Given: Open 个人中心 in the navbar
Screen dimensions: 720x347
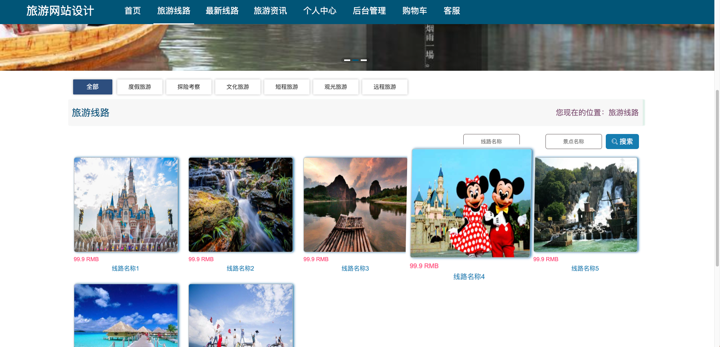Looking at the screenshot, I should coord(320,11).
